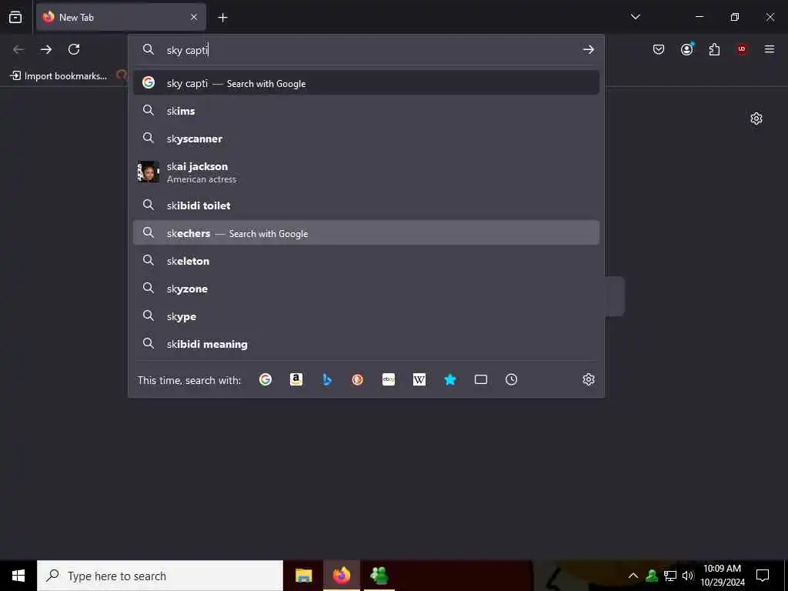The height and width of the screenshot is (591, 788).
Task: Choose the 'skeleton' suggestion
Action: point(366,260)
